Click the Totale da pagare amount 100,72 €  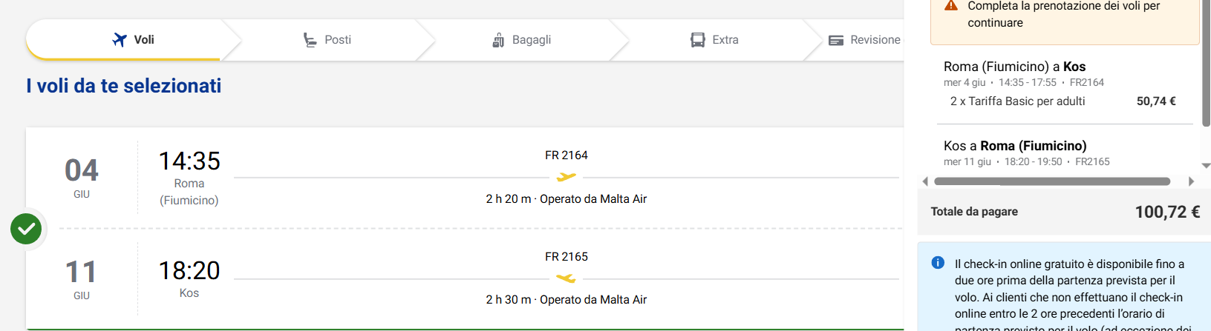pos(1167,212)
